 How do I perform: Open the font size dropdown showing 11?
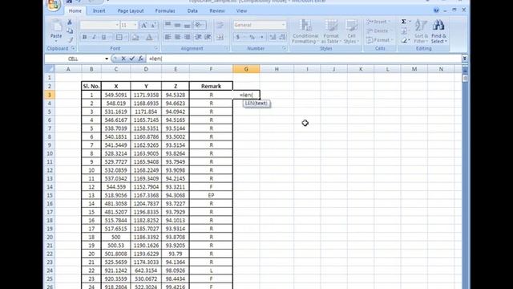135,25
